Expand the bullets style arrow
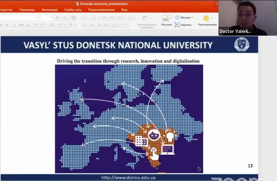The height and width of the screenshot is (181, 277). pyautogui.click(x=89, y=18)
